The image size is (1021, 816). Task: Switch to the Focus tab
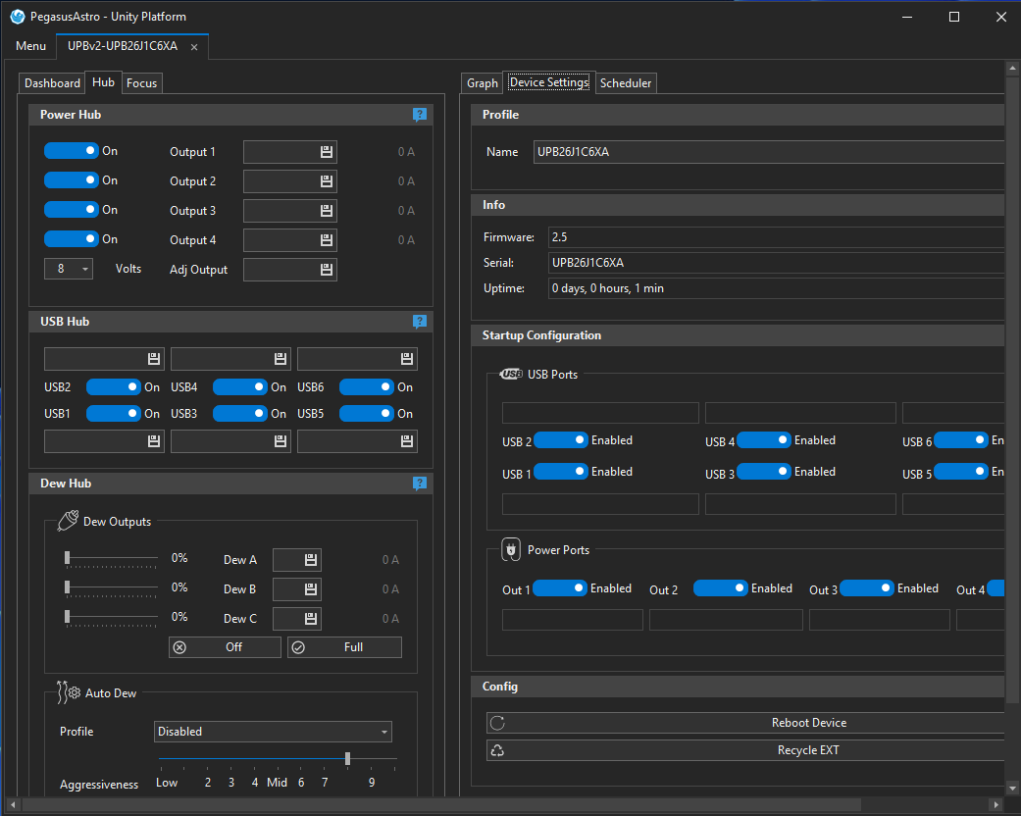coord(141,83)
